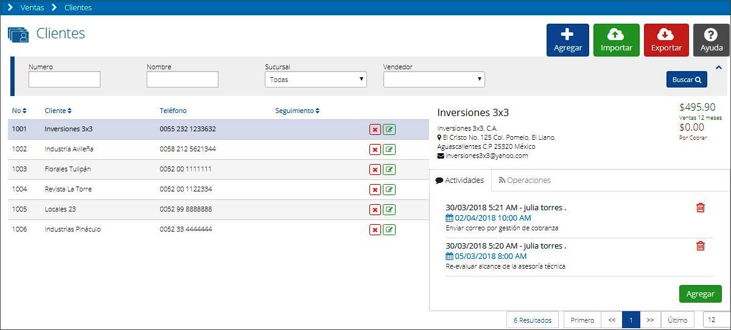This screenshot has width=731, height=330.
Task: Select the Industria Avileña row name
Action: click(69, 149)
